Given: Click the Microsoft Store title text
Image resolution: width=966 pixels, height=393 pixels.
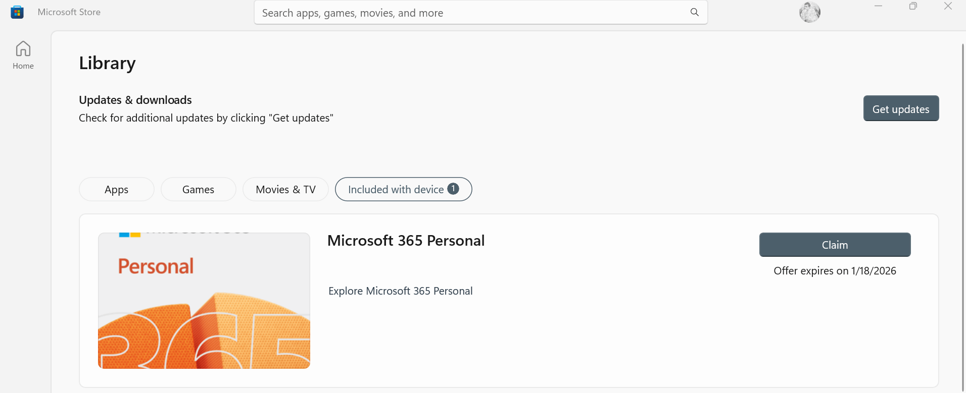Looking at the screenshot, I should pos(69,12).
